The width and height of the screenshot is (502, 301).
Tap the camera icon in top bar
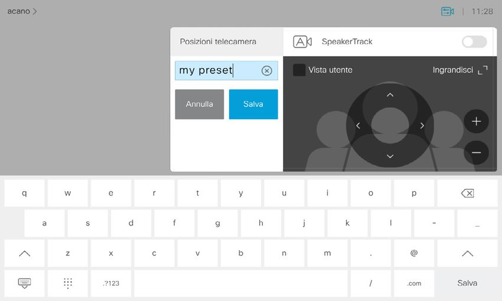click(447, 11)
